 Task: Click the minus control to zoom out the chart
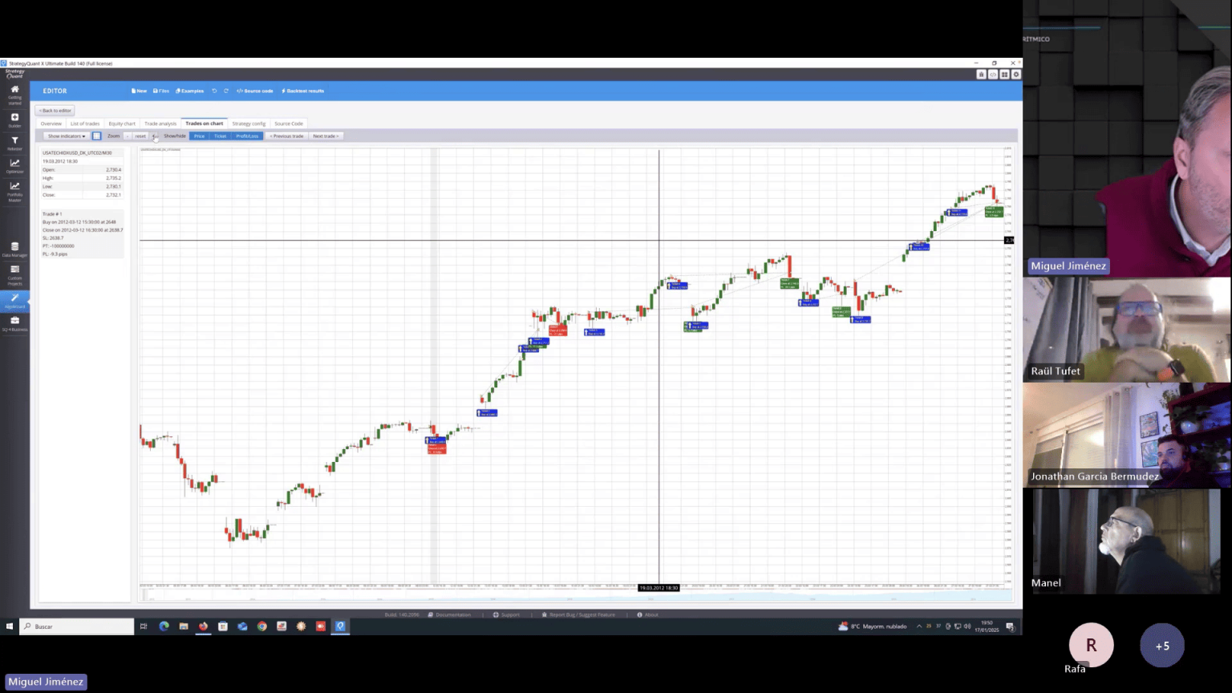(x=127, y=136)
